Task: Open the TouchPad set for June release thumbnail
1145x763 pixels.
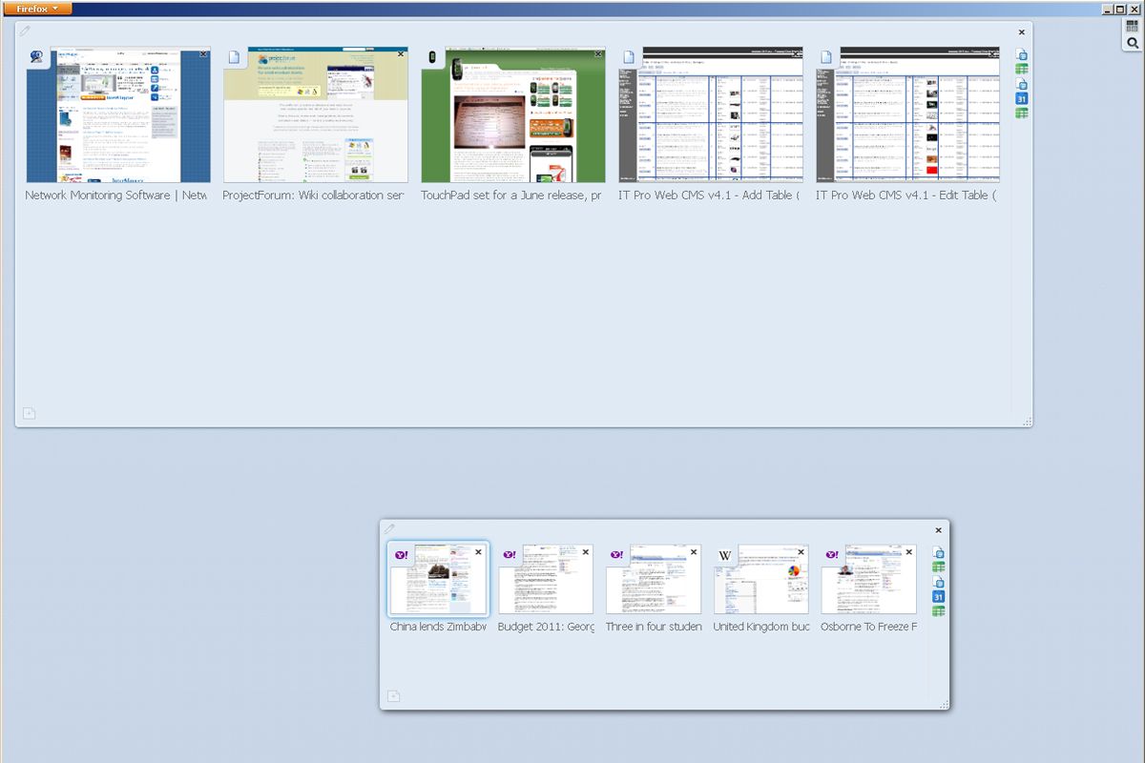Action: (x=513, y=114)
